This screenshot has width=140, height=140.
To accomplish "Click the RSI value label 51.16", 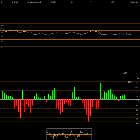I will point(129,34).
